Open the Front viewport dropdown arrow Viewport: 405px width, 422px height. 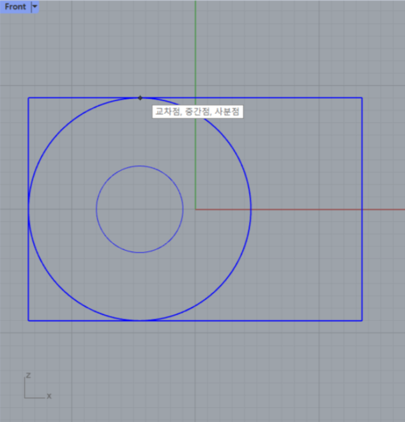35,6
